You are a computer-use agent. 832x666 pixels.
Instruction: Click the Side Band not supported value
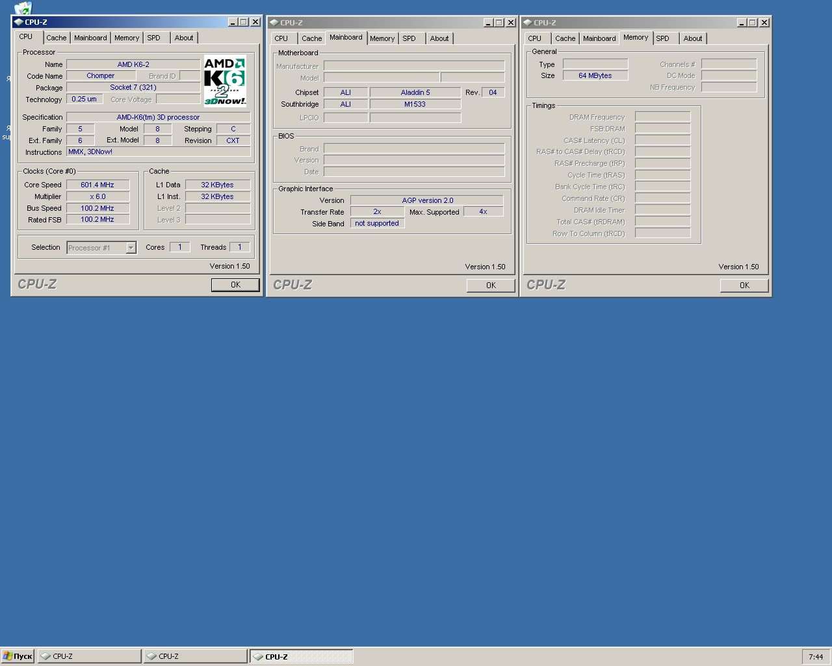[x=377, y=223]
